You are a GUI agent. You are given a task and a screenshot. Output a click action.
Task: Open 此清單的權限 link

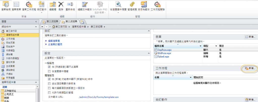[55, 44]
